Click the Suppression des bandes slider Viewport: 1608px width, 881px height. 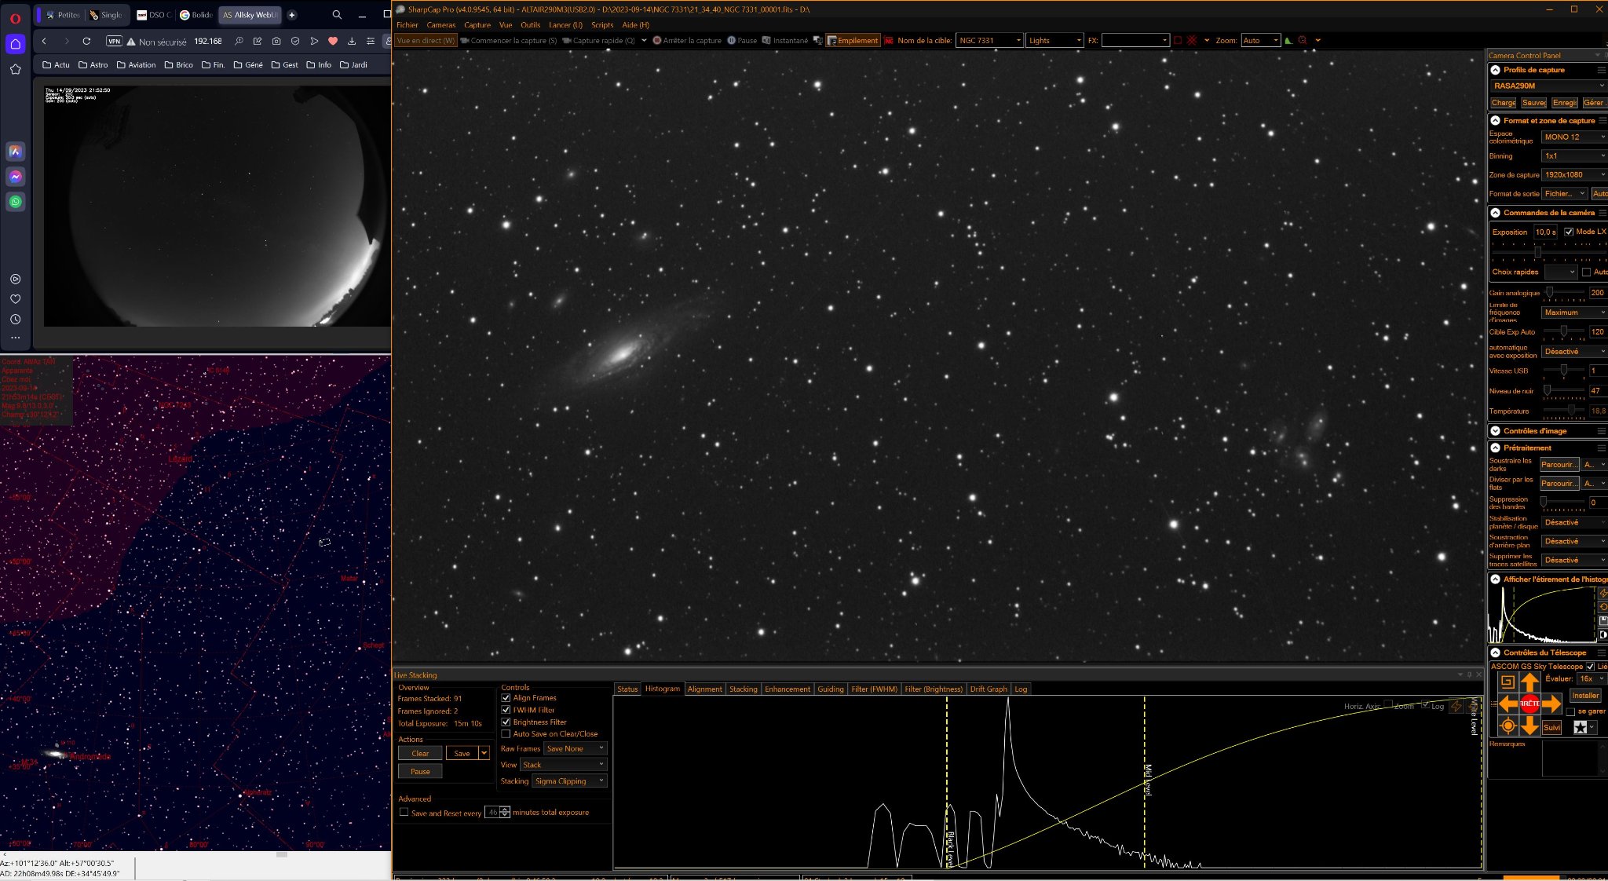click(1564, 503)
